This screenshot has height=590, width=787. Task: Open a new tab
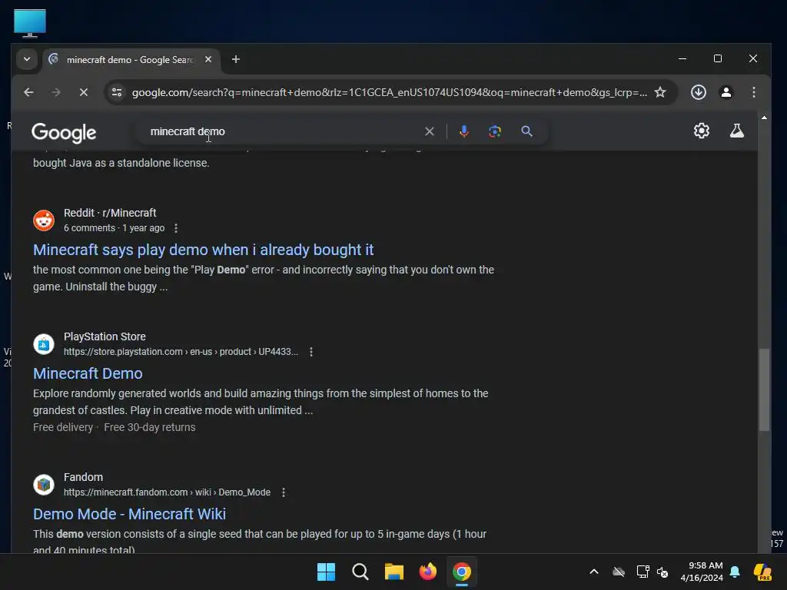[x=235, y=59]
